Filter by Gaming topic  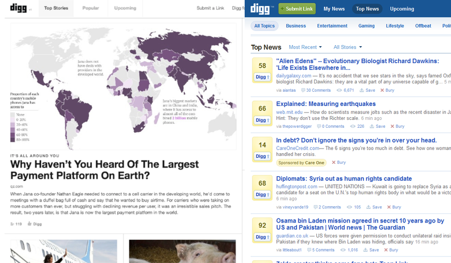click(x=366, y=26)
